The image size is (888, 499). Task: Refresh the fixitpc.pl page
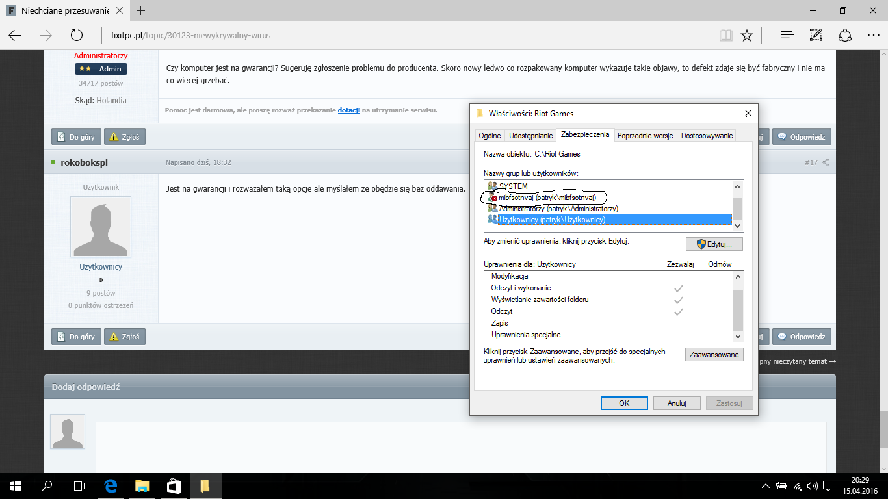point(77,35)
